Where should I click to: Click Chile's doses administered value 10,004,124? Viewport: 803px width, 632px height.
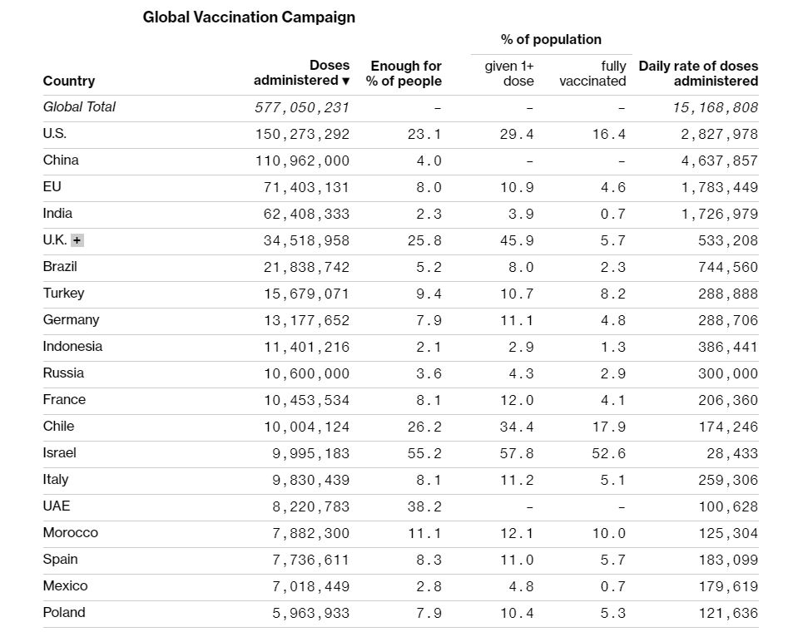307,427
